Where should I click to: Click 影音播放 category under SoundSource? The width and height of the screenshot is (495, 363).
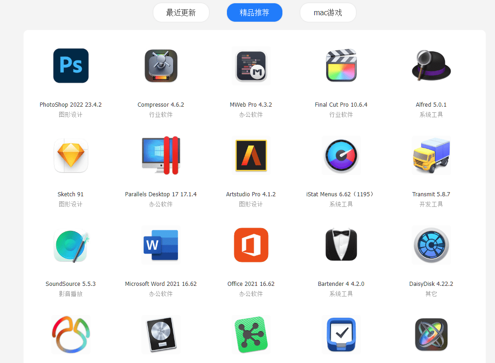(x=71, y=294)
